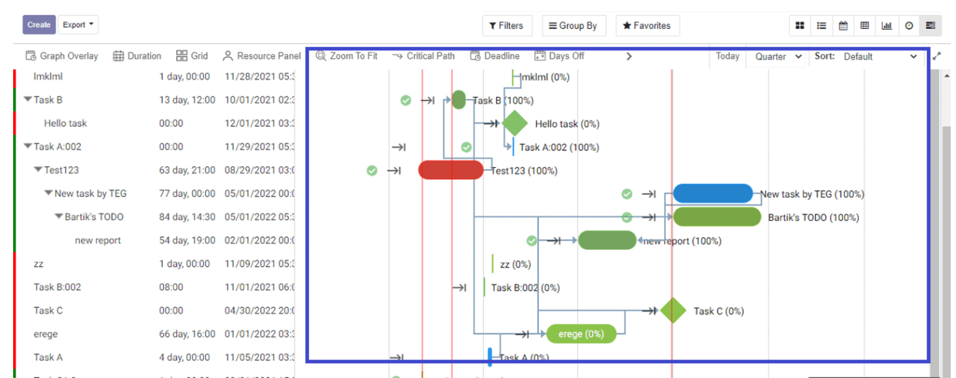
Task: Open the calendar view
Action: click(x=843, y=25)
